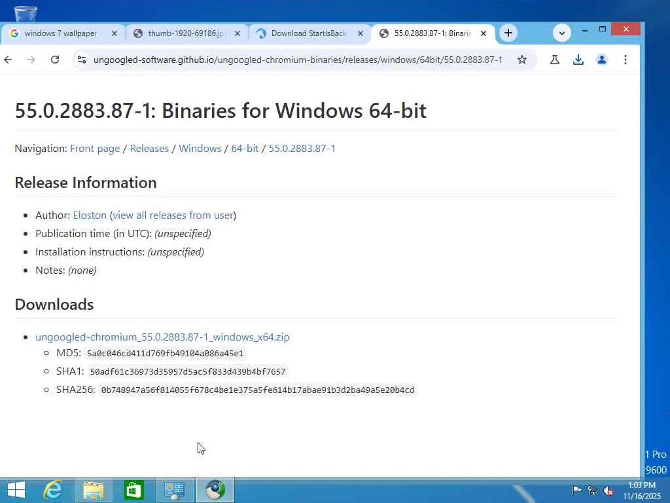Screen dimensions: 670x503
Task: Open the network tray icon
Action: click(593, 491)
